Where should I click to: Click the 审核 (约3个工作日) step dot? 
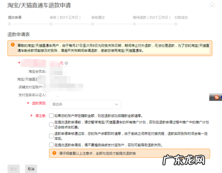point(51,24)
